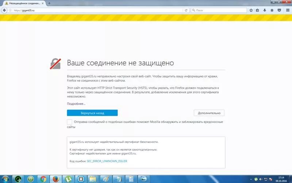Click the network tray icon
This screenshot has height=183, width=292.
266,179
